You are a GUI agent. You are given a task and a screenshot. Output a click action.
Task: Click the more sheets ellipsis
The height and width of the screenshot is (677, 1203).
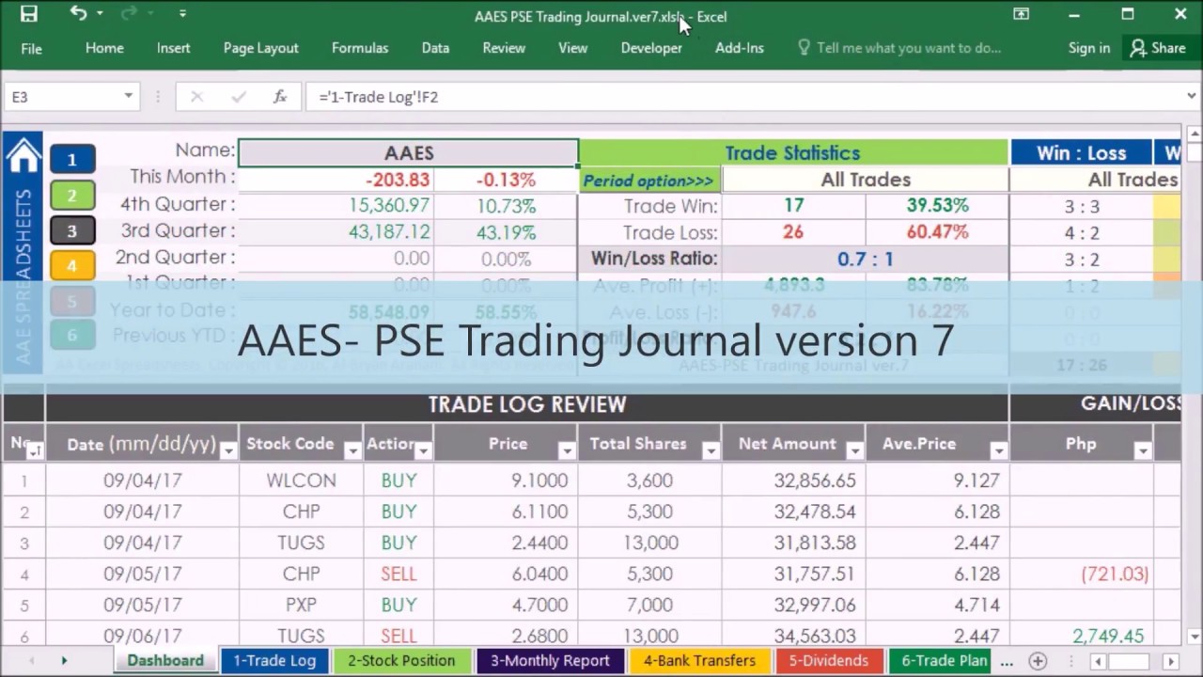coord(1007,661)
